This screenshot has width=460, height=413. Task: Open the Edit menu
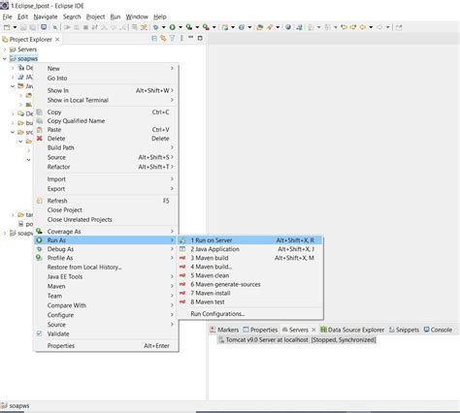[22, 16]
